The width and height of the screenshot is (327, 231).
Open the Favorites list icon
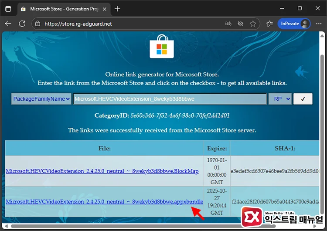click(269, 24)
